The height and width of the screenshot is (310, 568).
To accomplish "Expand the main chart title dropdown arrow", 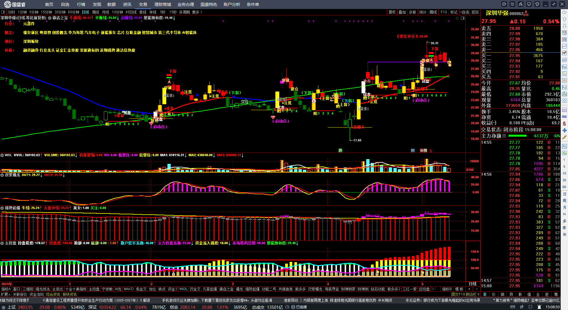I will [50, 18].
